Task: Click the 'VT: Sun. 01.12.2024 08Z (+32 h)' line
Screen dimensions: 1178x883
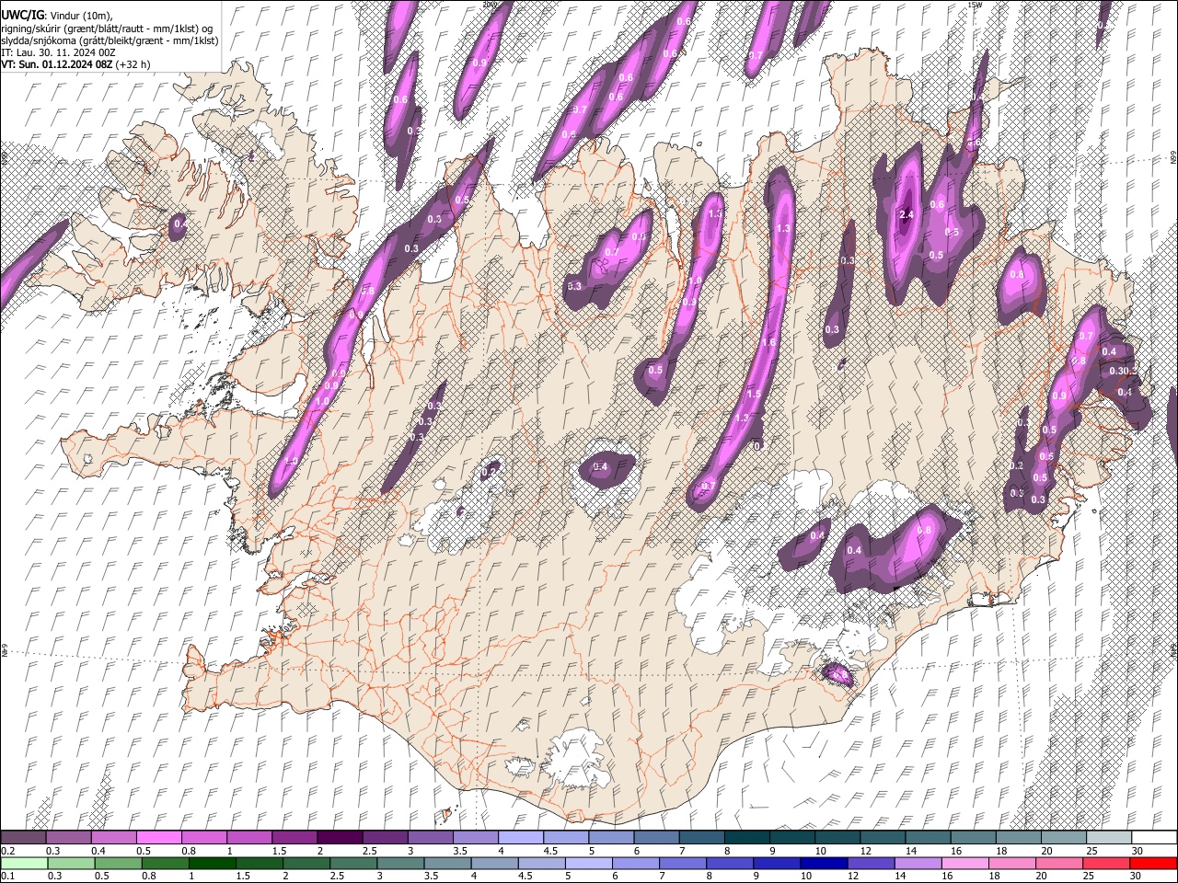Action: pyautogui.click(x=75, y=64)
